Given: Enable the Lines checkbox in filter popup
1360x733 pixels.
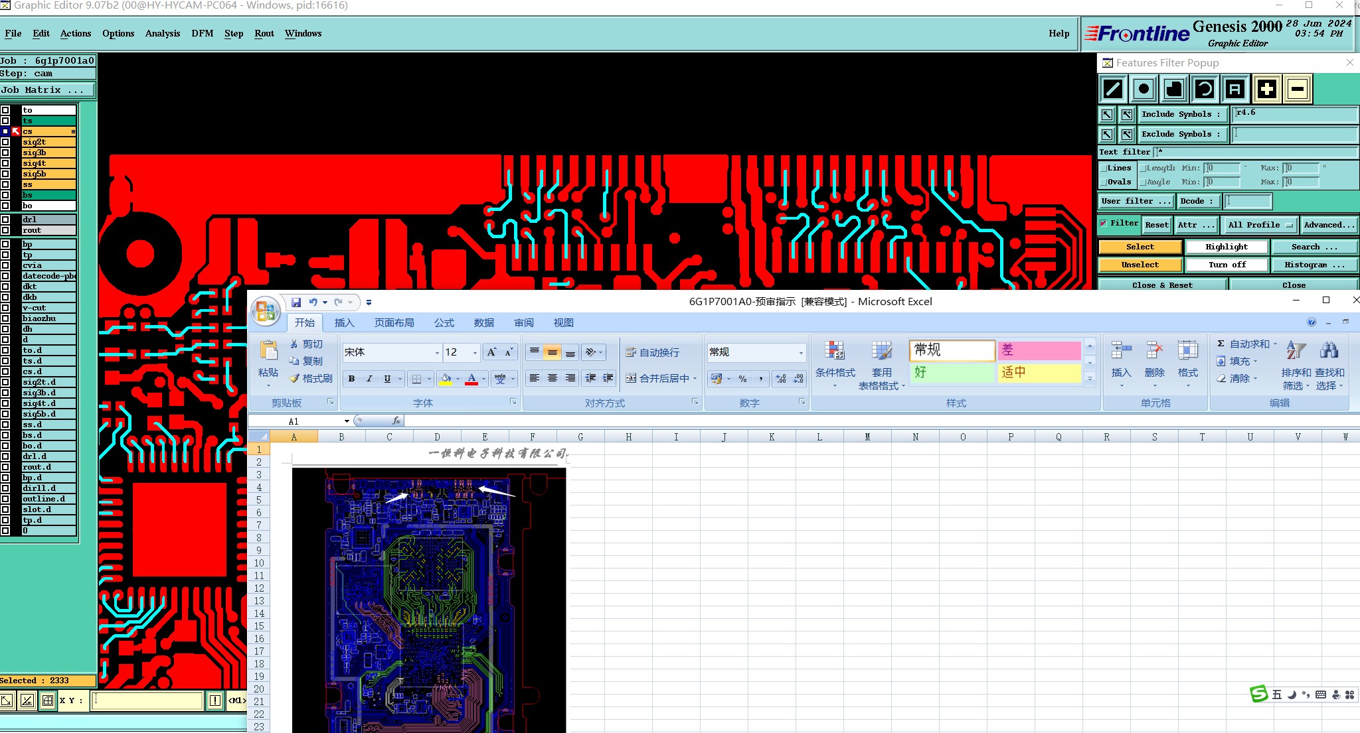Looking at the screenshot, I should coord(1104,168).
